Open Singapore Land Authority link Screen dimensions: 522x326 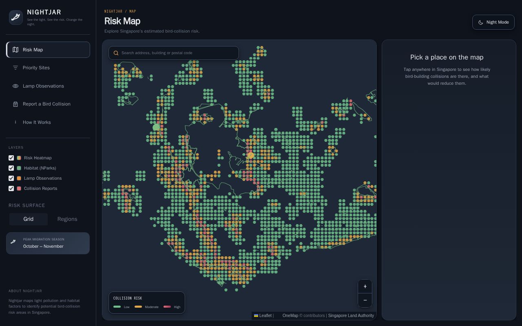point(351,315)
